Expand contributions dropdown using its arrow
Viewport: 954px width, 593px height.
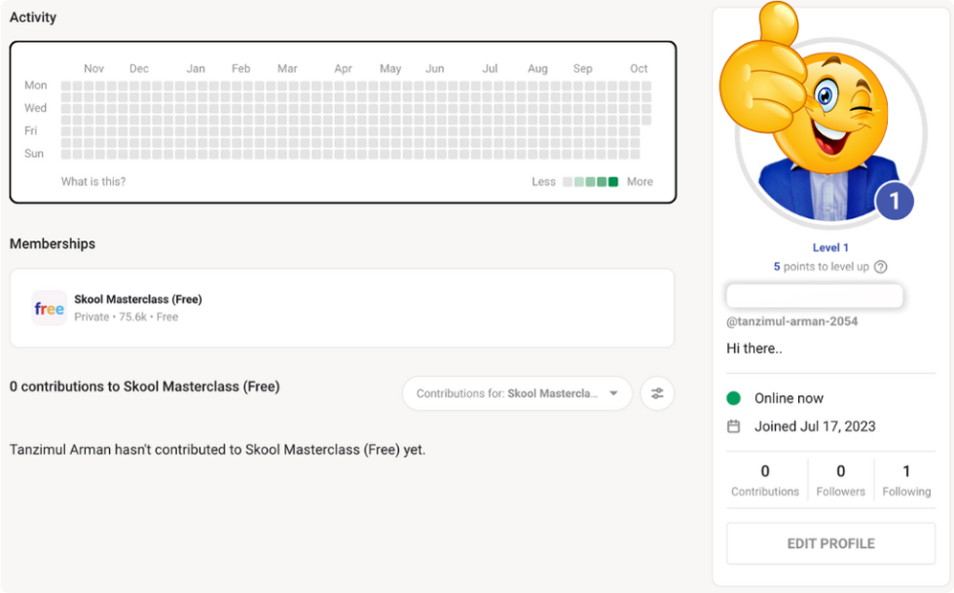click(x=613, y=393)
